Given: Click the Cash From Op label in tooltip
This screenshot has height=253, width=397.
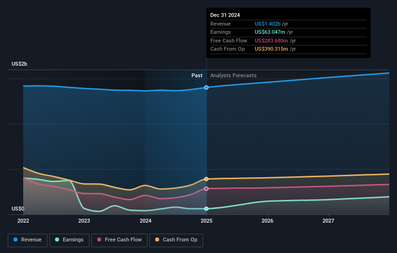Looking at the screenshot, I should [228, 49].
